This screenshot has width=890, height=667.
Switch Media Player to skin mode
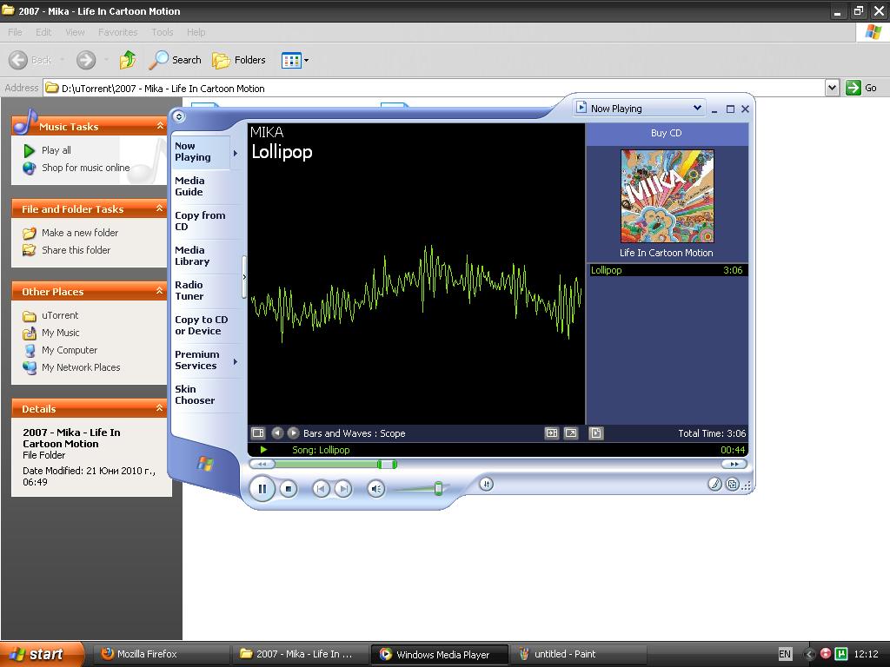click(x=732, y=484)
